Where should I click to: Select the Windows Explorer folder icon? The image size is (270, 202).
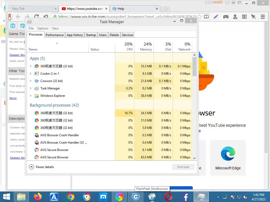[36, 96]
